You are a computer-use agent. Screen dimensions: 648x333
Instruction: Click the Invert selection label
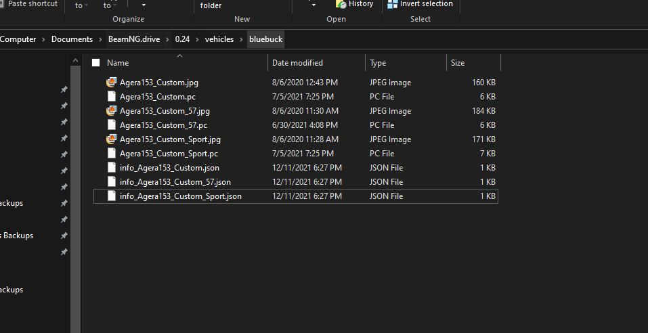click(426, 4)
